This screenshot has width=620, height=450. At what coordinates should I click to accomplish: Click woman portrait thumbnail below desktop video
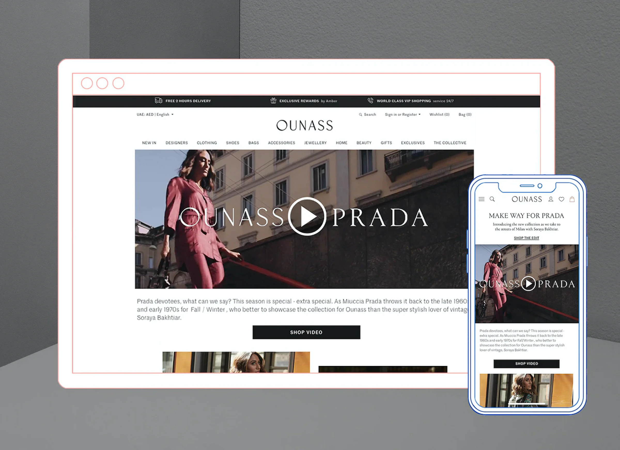pos(236,362)
